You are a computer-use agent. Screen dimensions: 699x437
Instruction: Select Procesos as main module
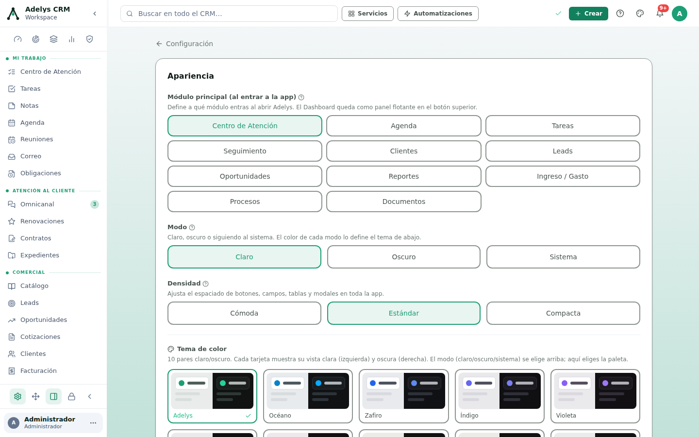[245, 202]
